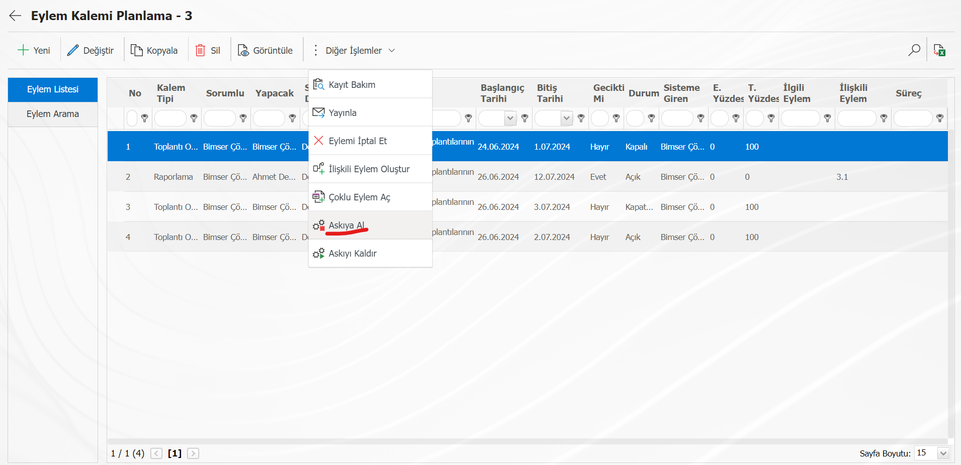Go to the previous page arrow
The height and width of the screenshot is (465, 961).
[156, 453]
